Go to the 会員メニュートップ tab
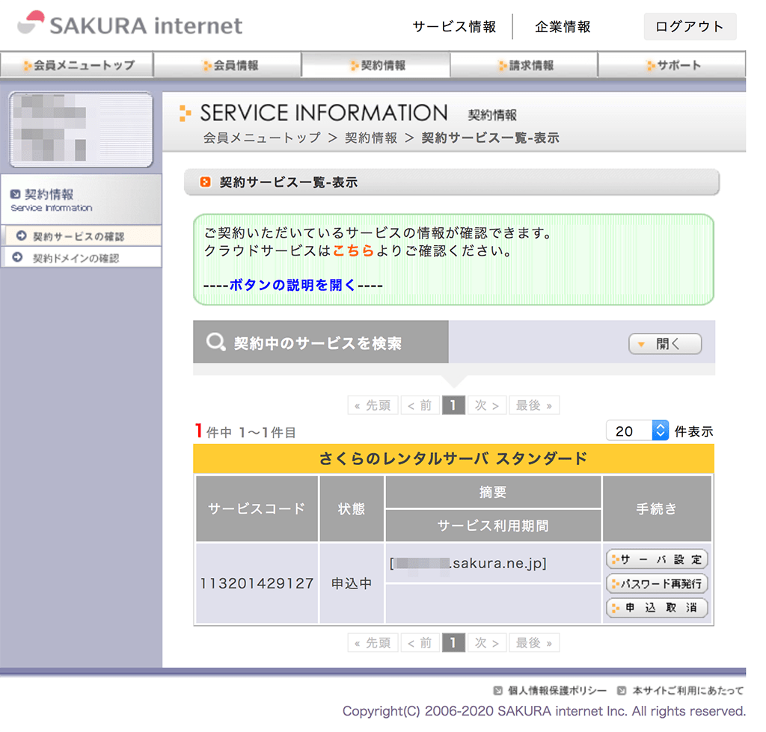Viewport: 766px width, 732px height. (x=77, y=65)
